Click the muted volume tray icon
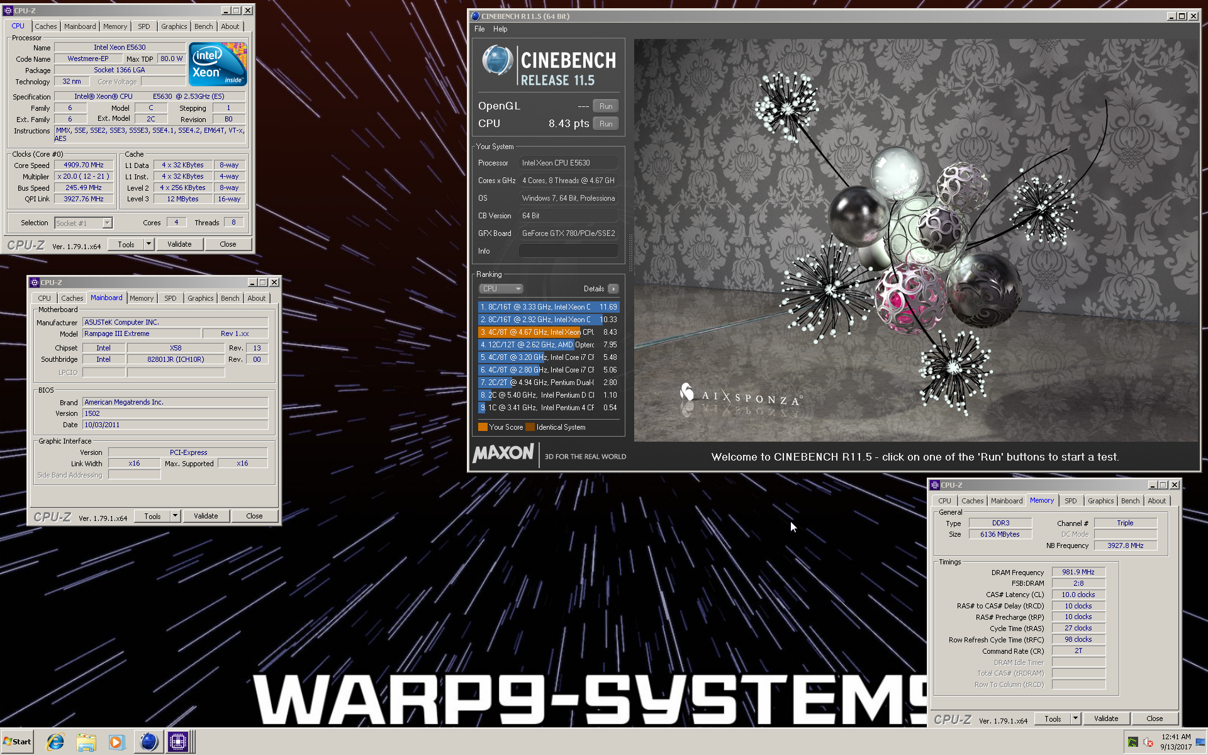Image resolution: width=1208 pixels, height=755 pixels. [1148, 742]
